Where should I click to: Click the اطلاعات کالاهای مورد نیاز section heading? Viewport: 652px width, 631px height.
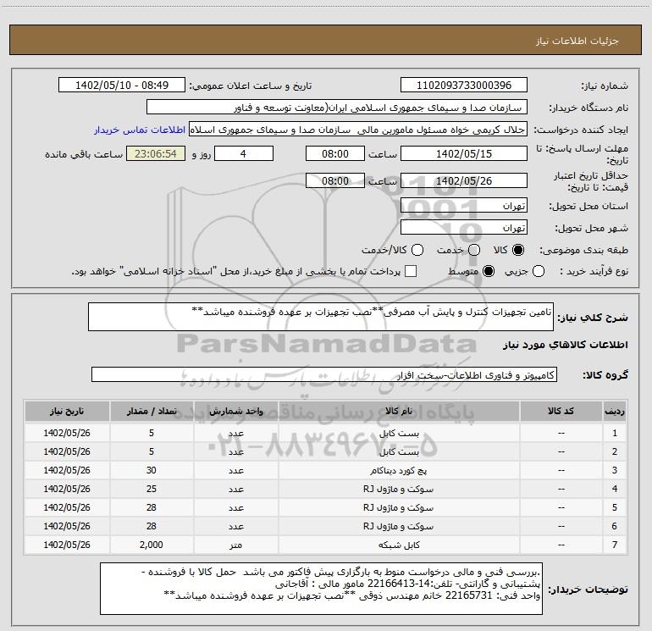coord(566,345)
